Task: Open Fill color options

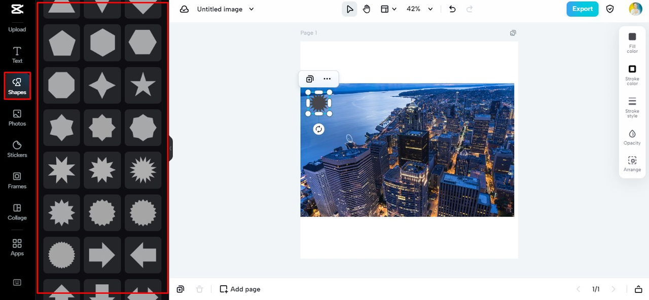Action: click(632, 43)
